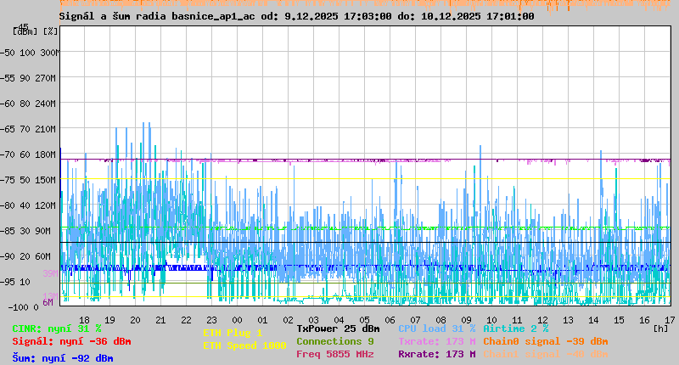Click the TxPower 25 dBm label
The height and width of the screenshot is (365, 679).
338,328
